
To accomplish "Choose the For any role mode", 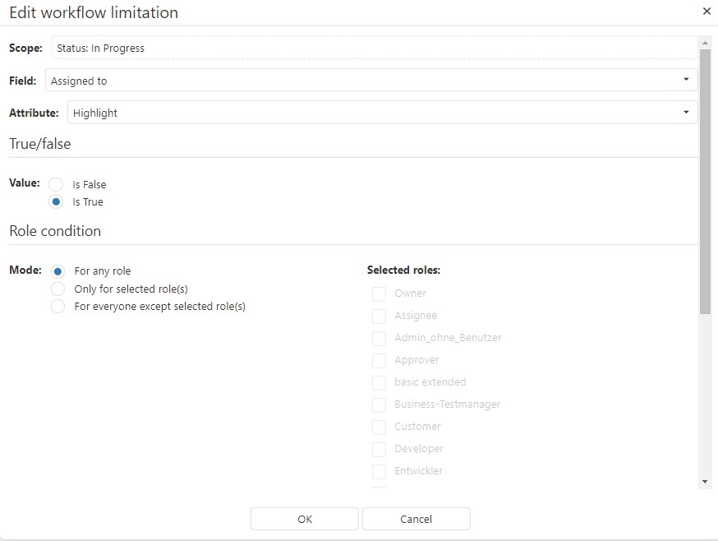I will coord(58,271).
